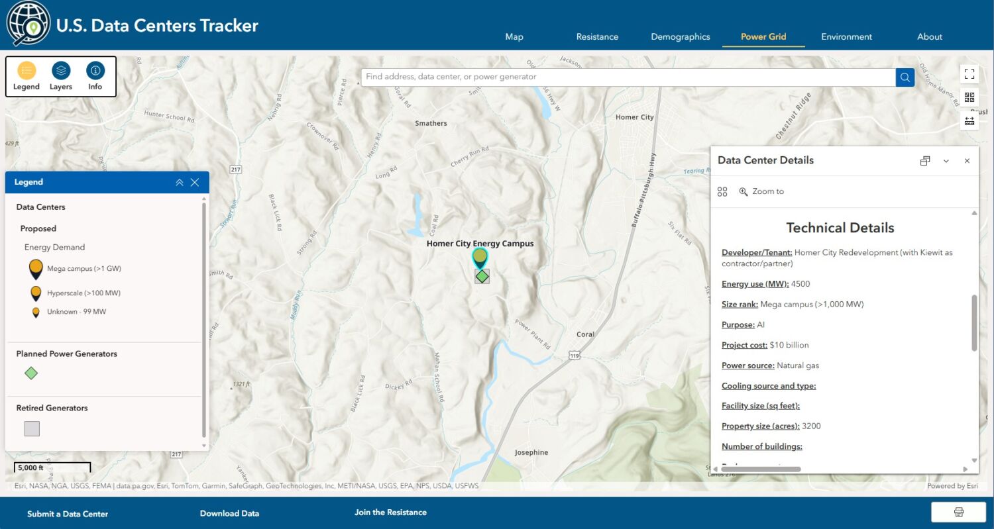Viewport: 994px width, 529px height.
Task: Switch to the Environment tab
Action: tap(846, 37)
